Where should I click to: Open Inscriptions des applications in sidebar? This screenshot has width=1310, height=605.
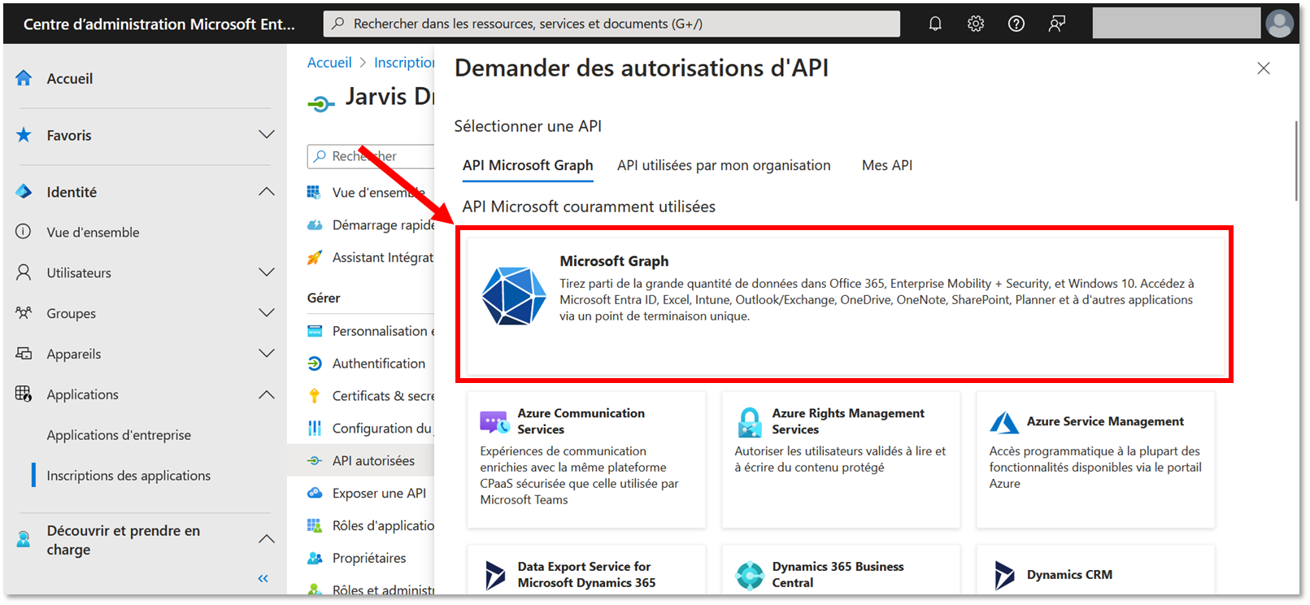click(x=128, y=476)
